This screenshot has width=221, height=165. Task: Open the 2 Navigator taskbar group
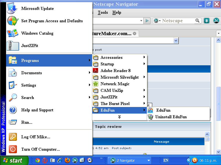(x=130, y=160)
